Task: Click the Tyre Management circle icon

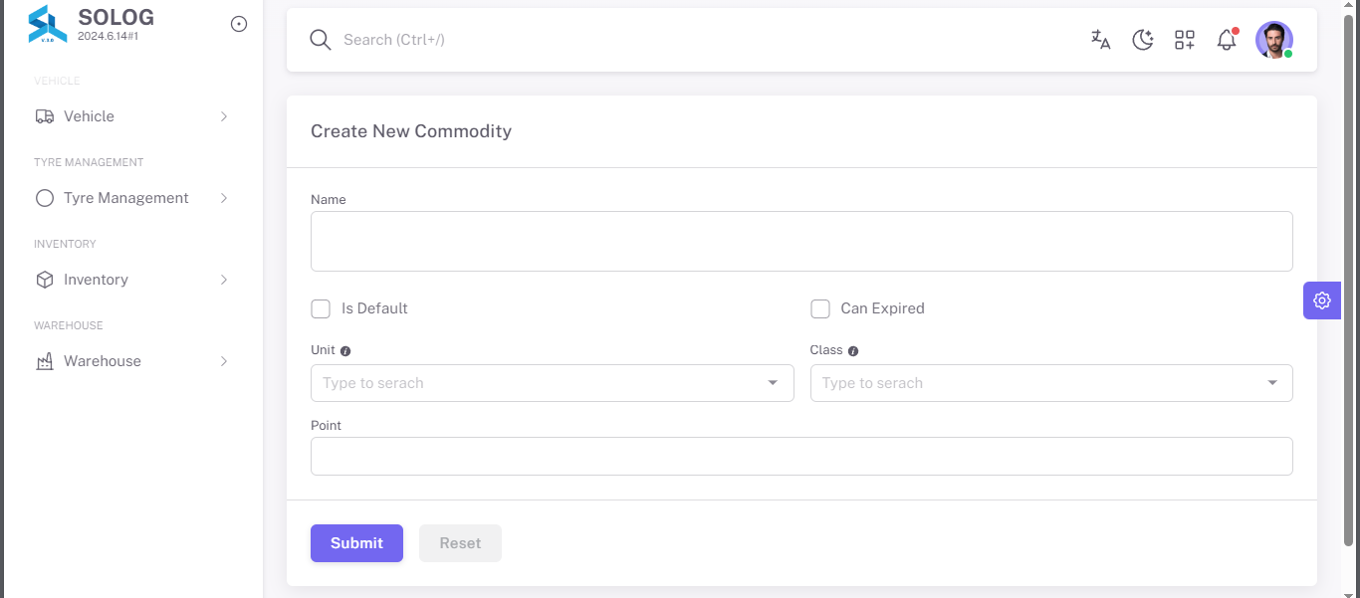Action: [45, 198]
